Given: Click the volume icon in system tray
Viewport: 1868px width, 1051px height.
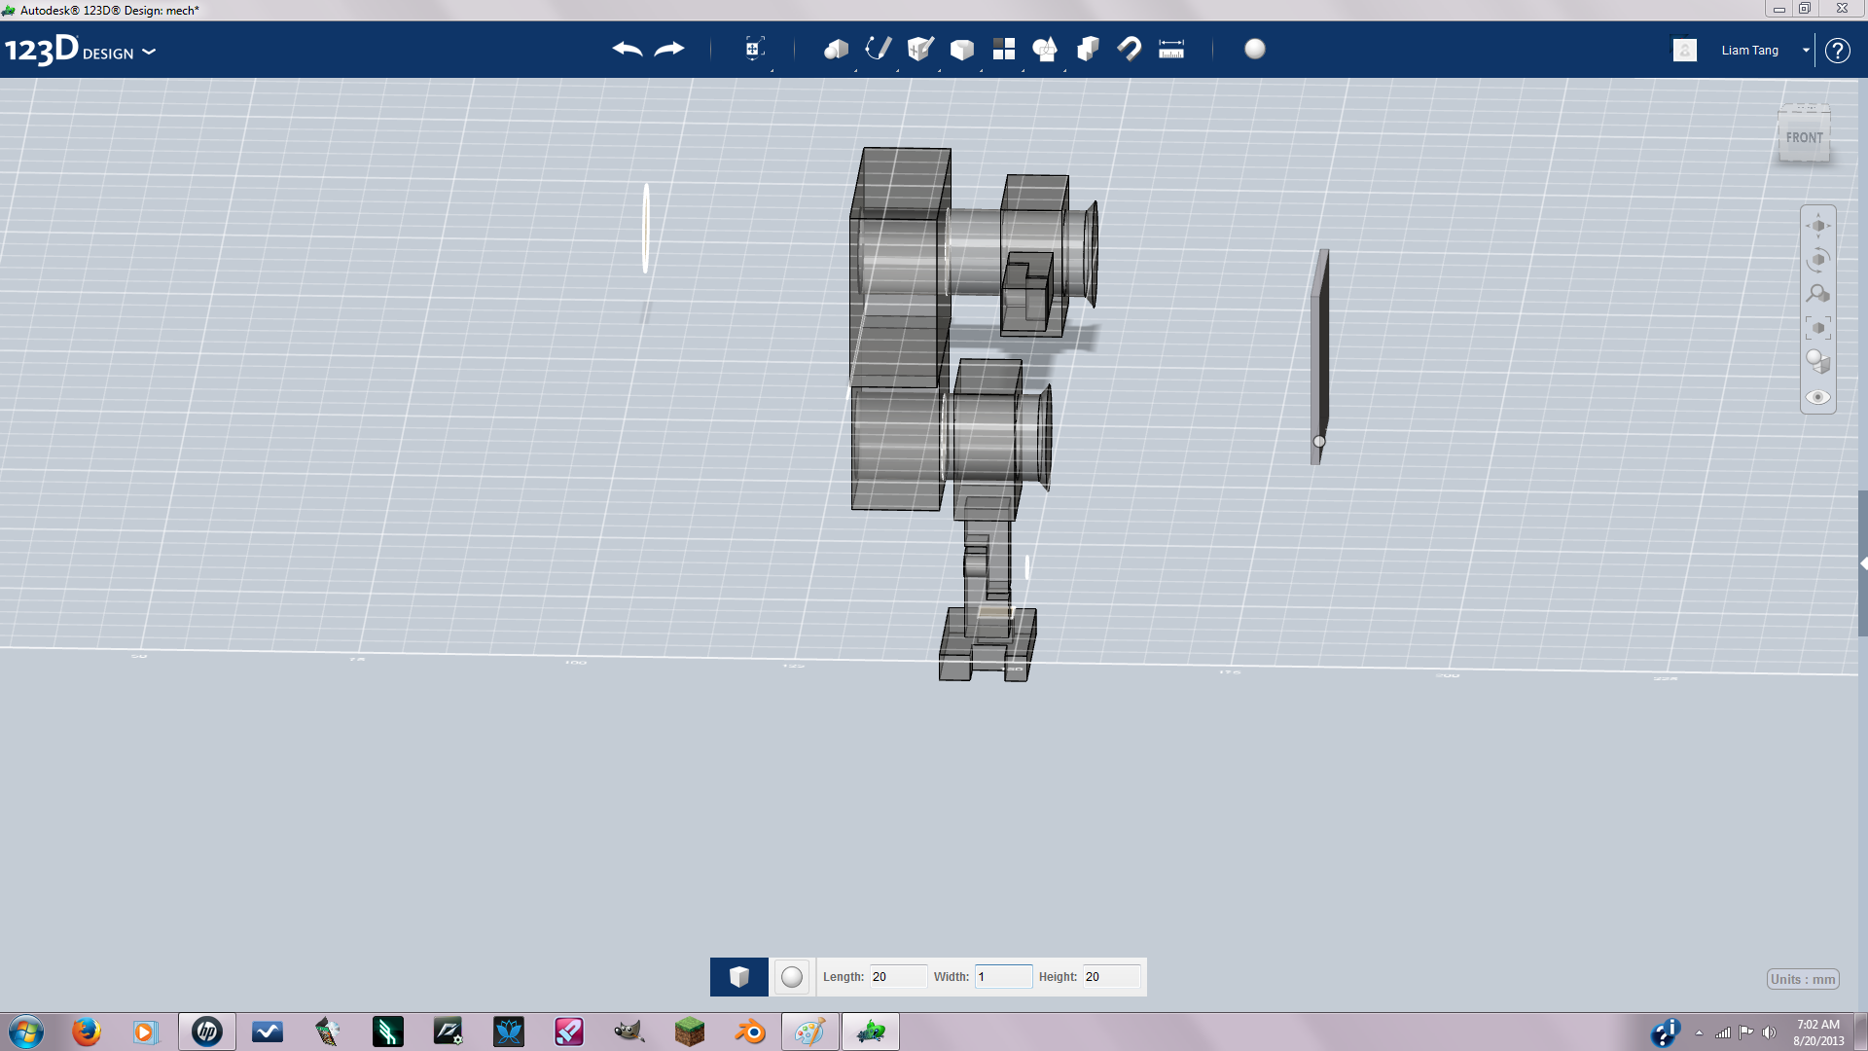Looking at the screenshot, I should point(1769,1033).
